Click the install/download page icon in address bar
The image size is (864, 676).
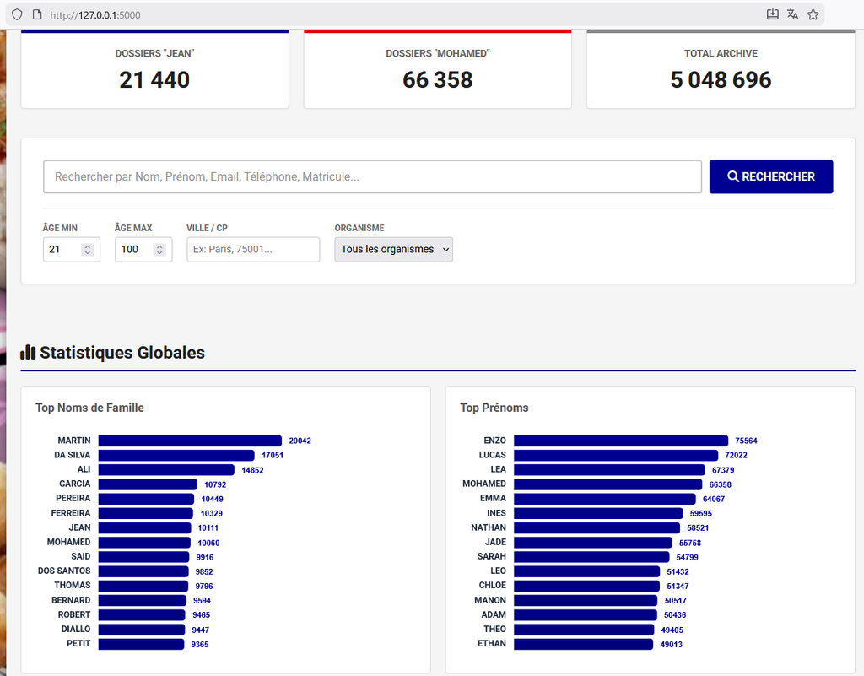(x=772, y=14)
